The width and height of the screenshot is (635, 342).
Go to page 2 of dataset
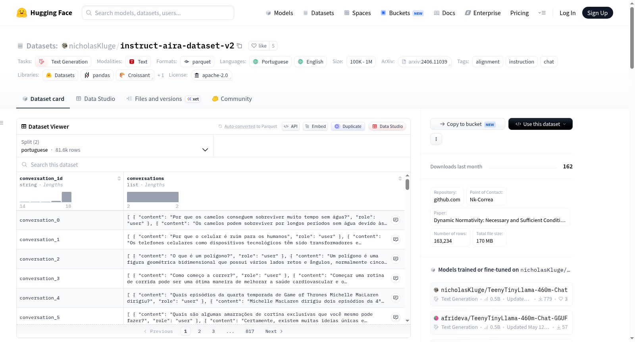click(x=199, y=331)
